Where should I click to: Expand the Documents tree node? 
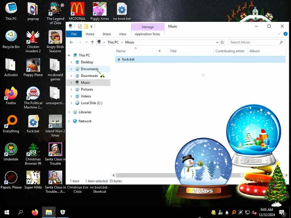point(71,69)
